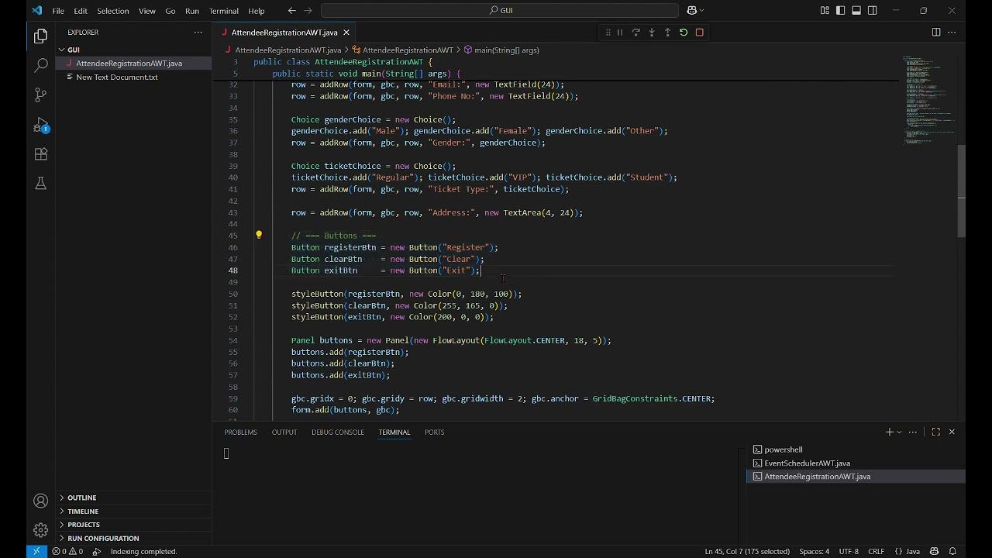Open the Search view in activity bar
The image size is (992, 558).
(x=41, y=65)
